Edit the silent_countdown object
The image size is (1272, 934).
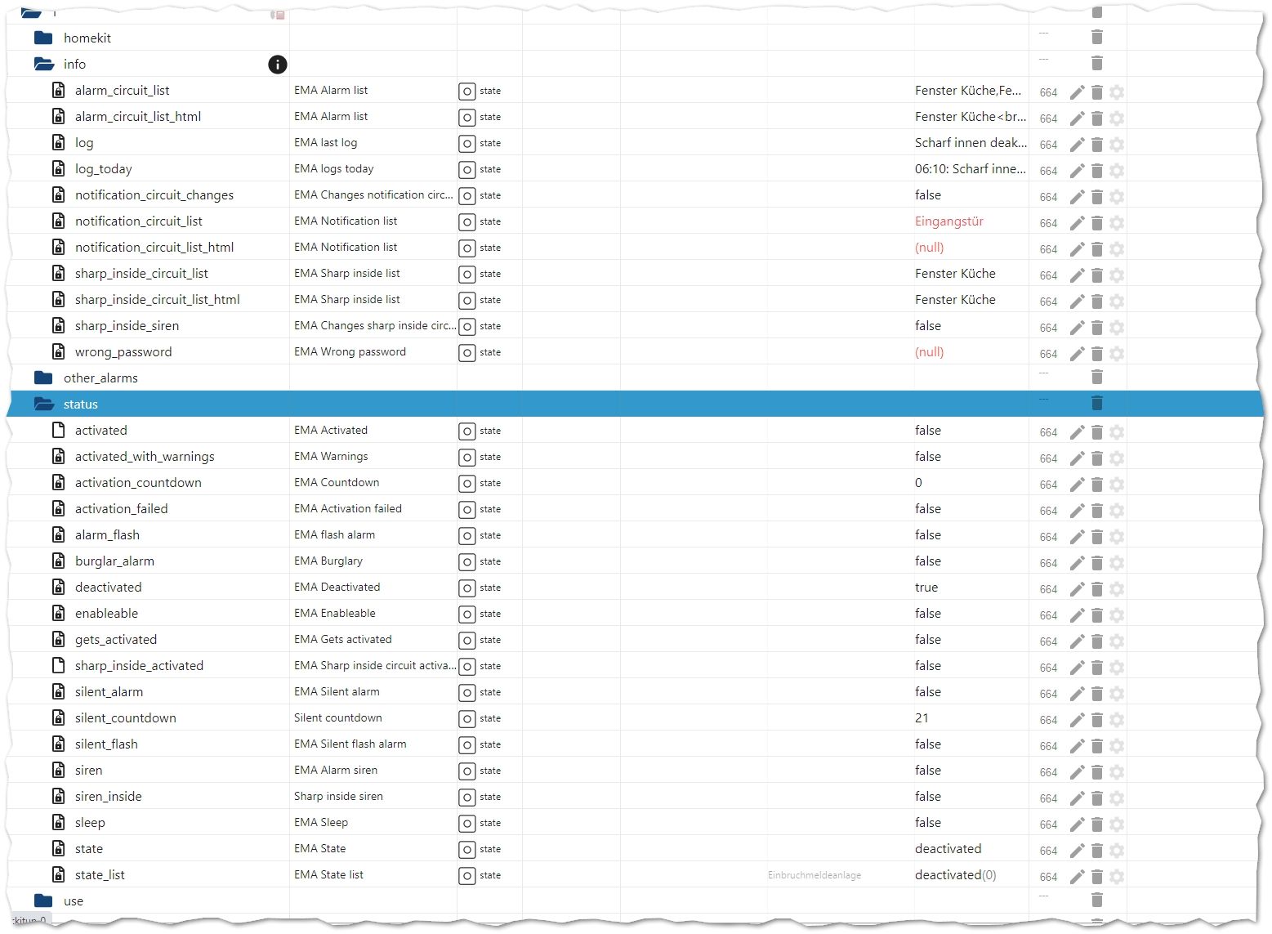point(1077,720)
